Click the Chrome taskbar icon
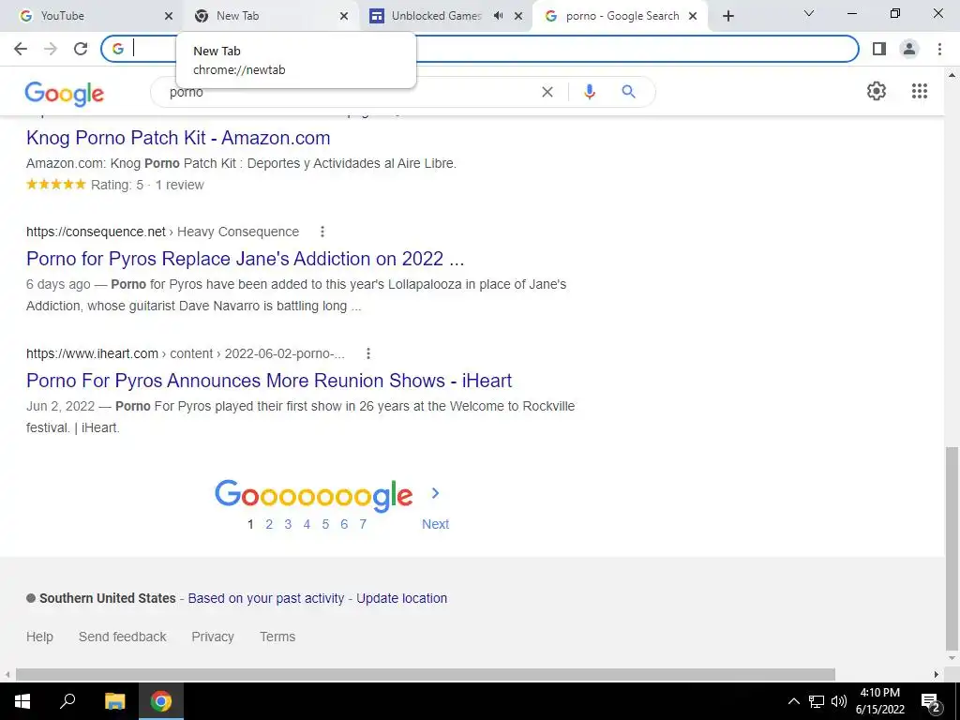The width and height of the screenshot is (960, 720). [161, 701]
